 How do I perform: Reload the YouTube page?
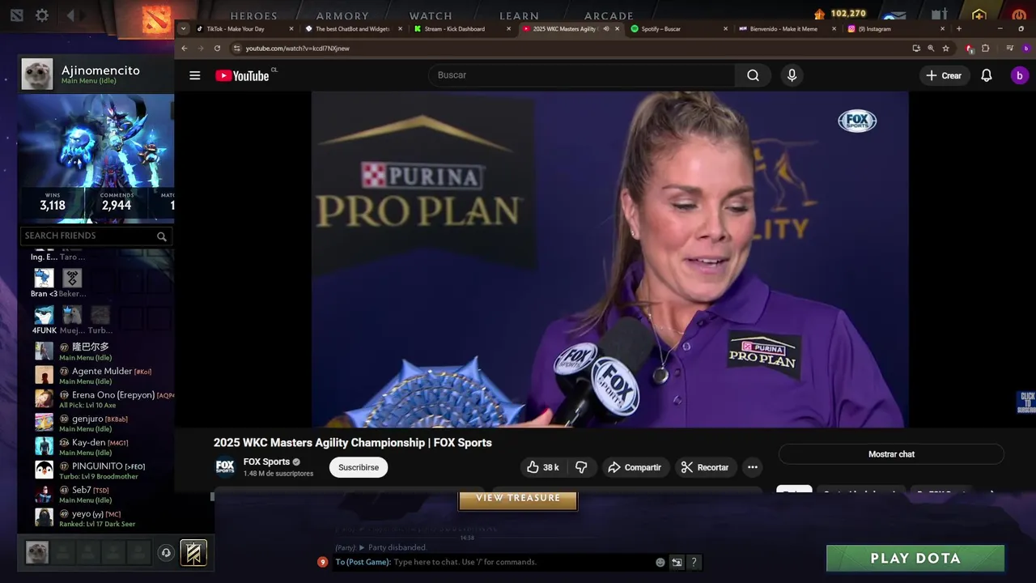pyautogui.click(x=217, y=48)
